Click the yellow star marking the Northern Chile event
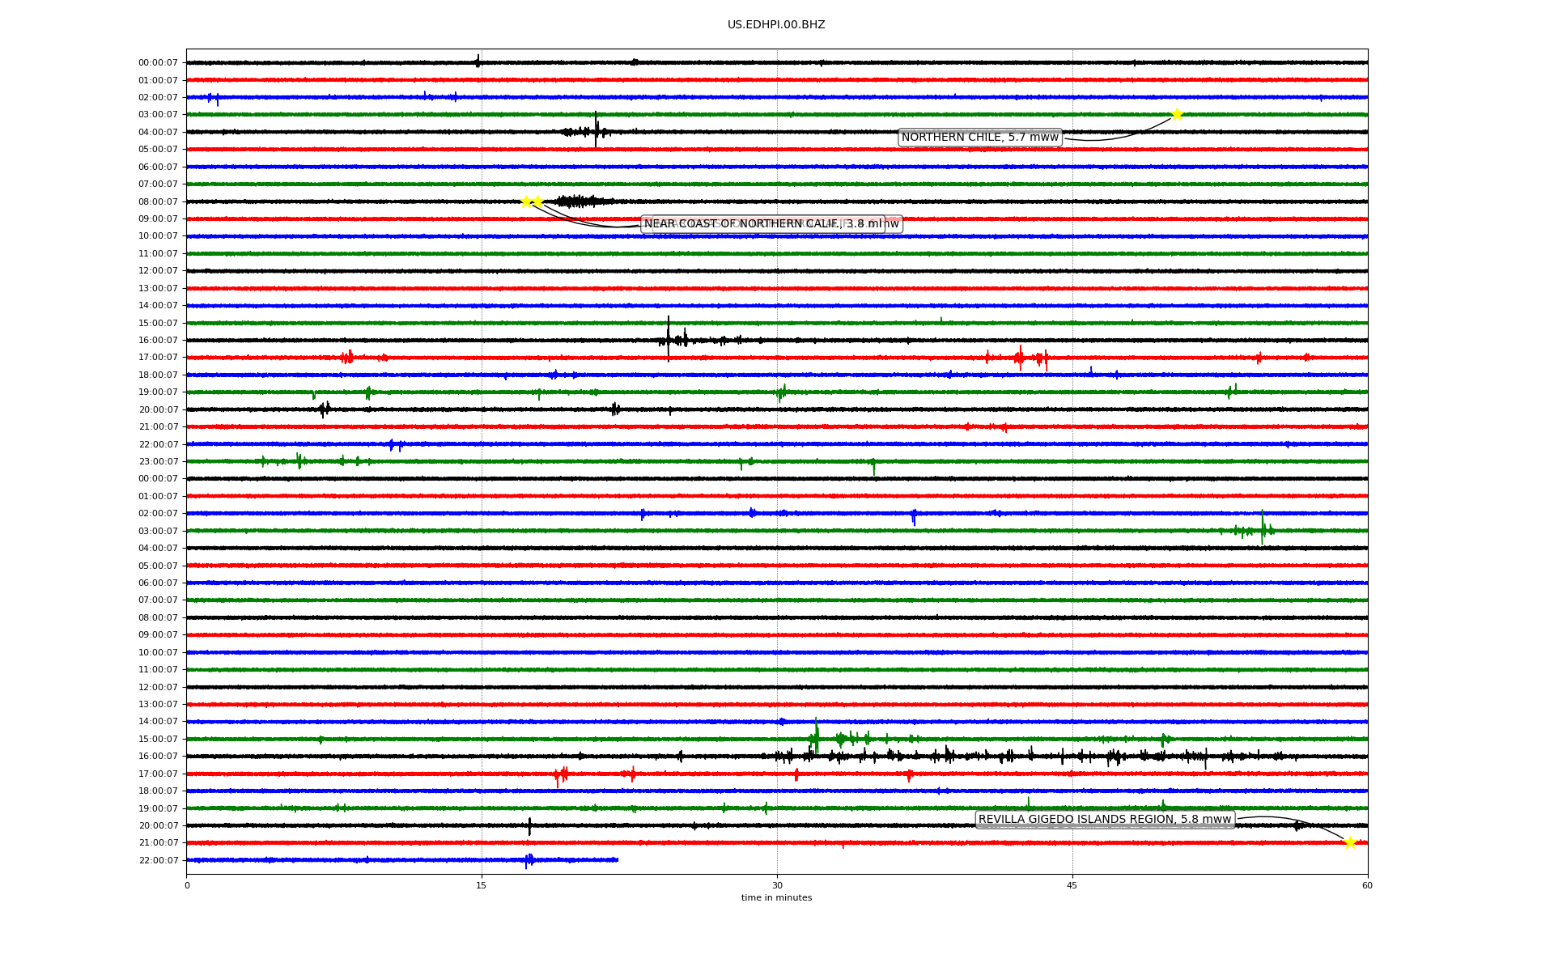 (1177, 114)
